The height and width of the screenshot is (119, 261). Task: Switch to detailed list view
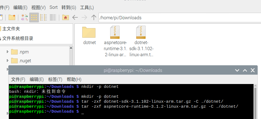point(53,17)
